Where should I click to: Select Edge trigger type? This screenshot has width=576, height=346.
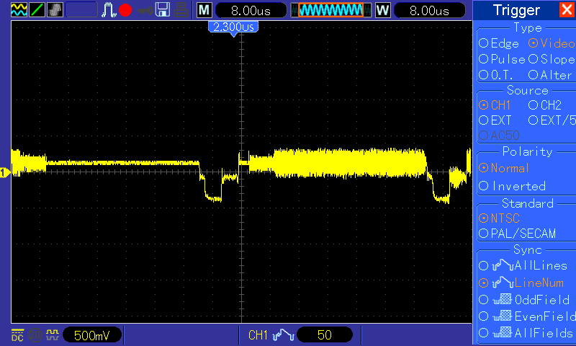click(x=499, y=43)
